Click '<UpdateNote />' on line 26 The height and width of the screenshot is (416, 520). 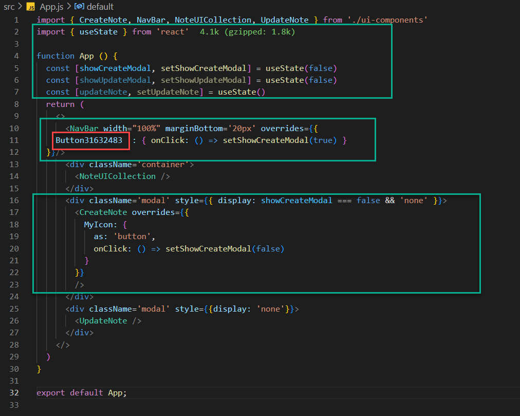[x=108, y=321]
